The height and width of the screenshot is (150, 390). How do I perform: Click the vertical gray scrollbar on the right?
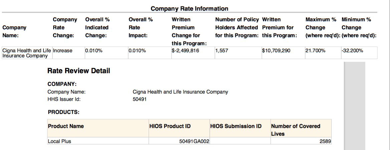coord(354,106)
